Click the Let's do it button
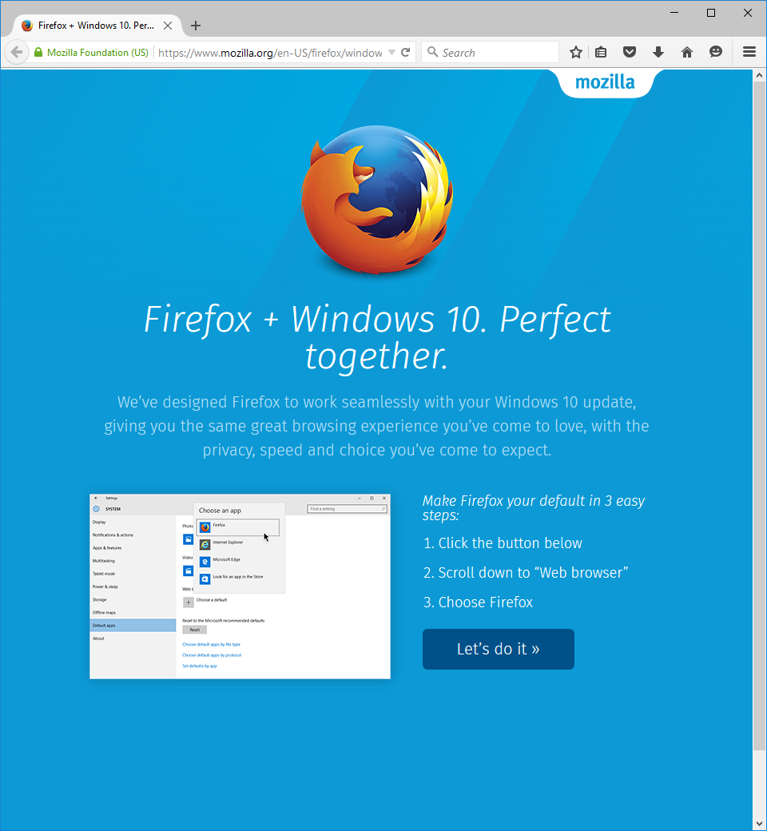This screenshot has height=831, width=767. (498, 649)
